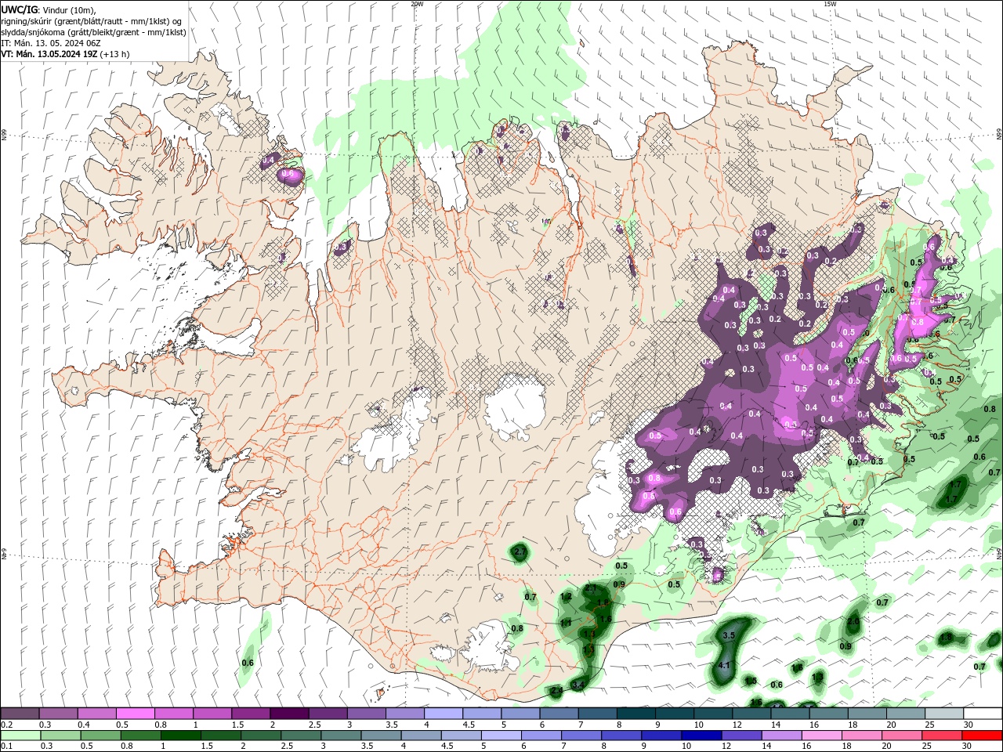
Task: Pick the bright pink 0.5 swatch in top legend
Action: (135, 714)
